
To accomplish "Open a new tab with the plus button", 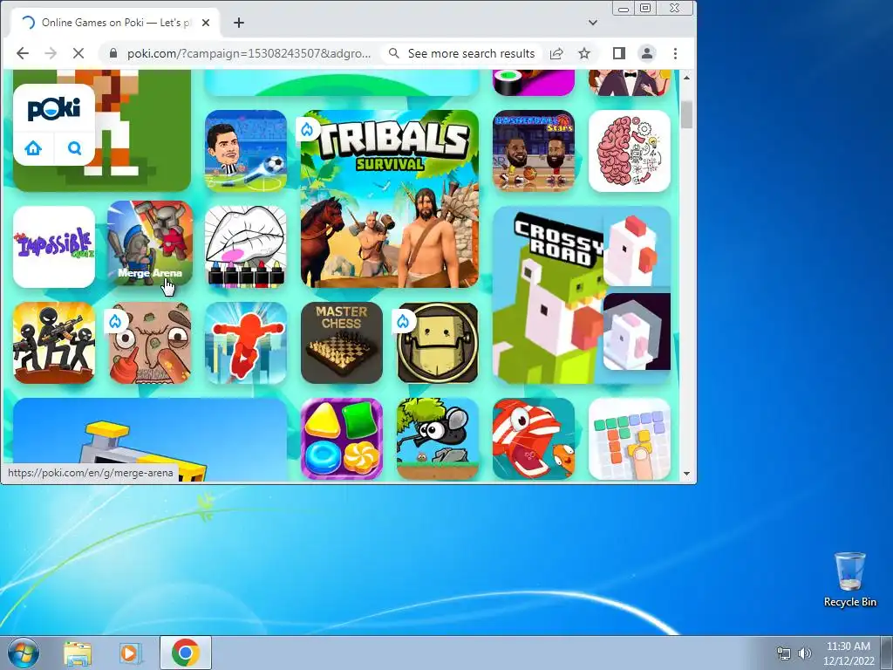I will click(x=239, y=23).
